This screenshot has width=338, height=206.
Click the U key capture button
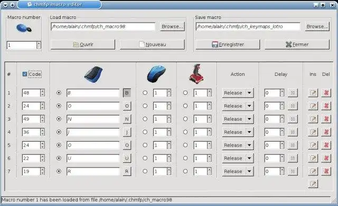pyautogui.click(x=127, y=158)
